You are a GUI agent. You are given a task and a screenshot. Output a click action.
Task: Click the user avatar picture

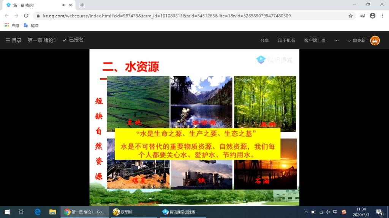tap(375, 40)
